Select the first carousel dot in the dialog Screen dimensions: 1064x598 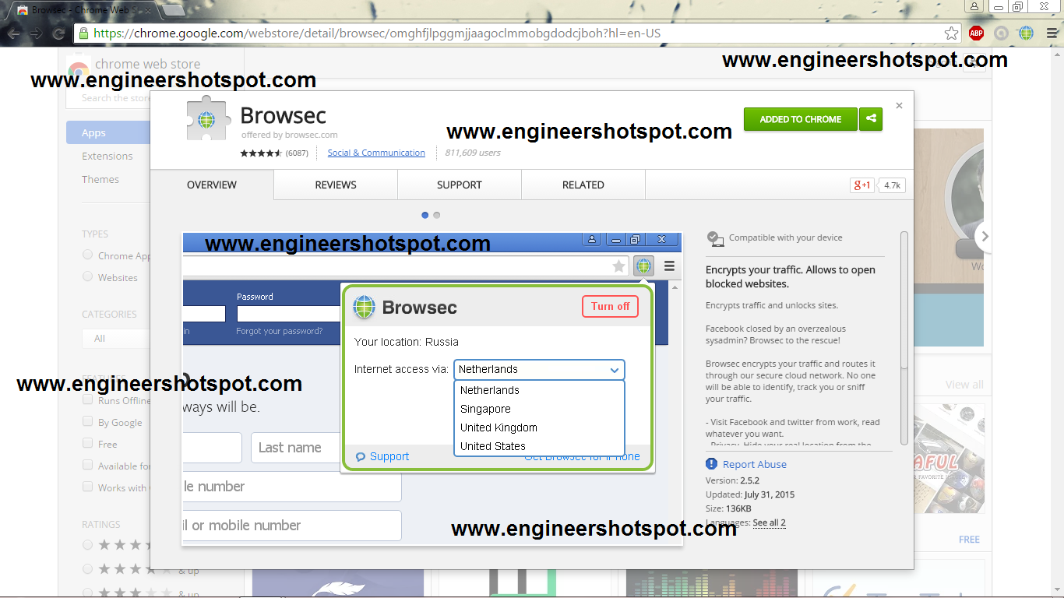[x=425, y=215]
